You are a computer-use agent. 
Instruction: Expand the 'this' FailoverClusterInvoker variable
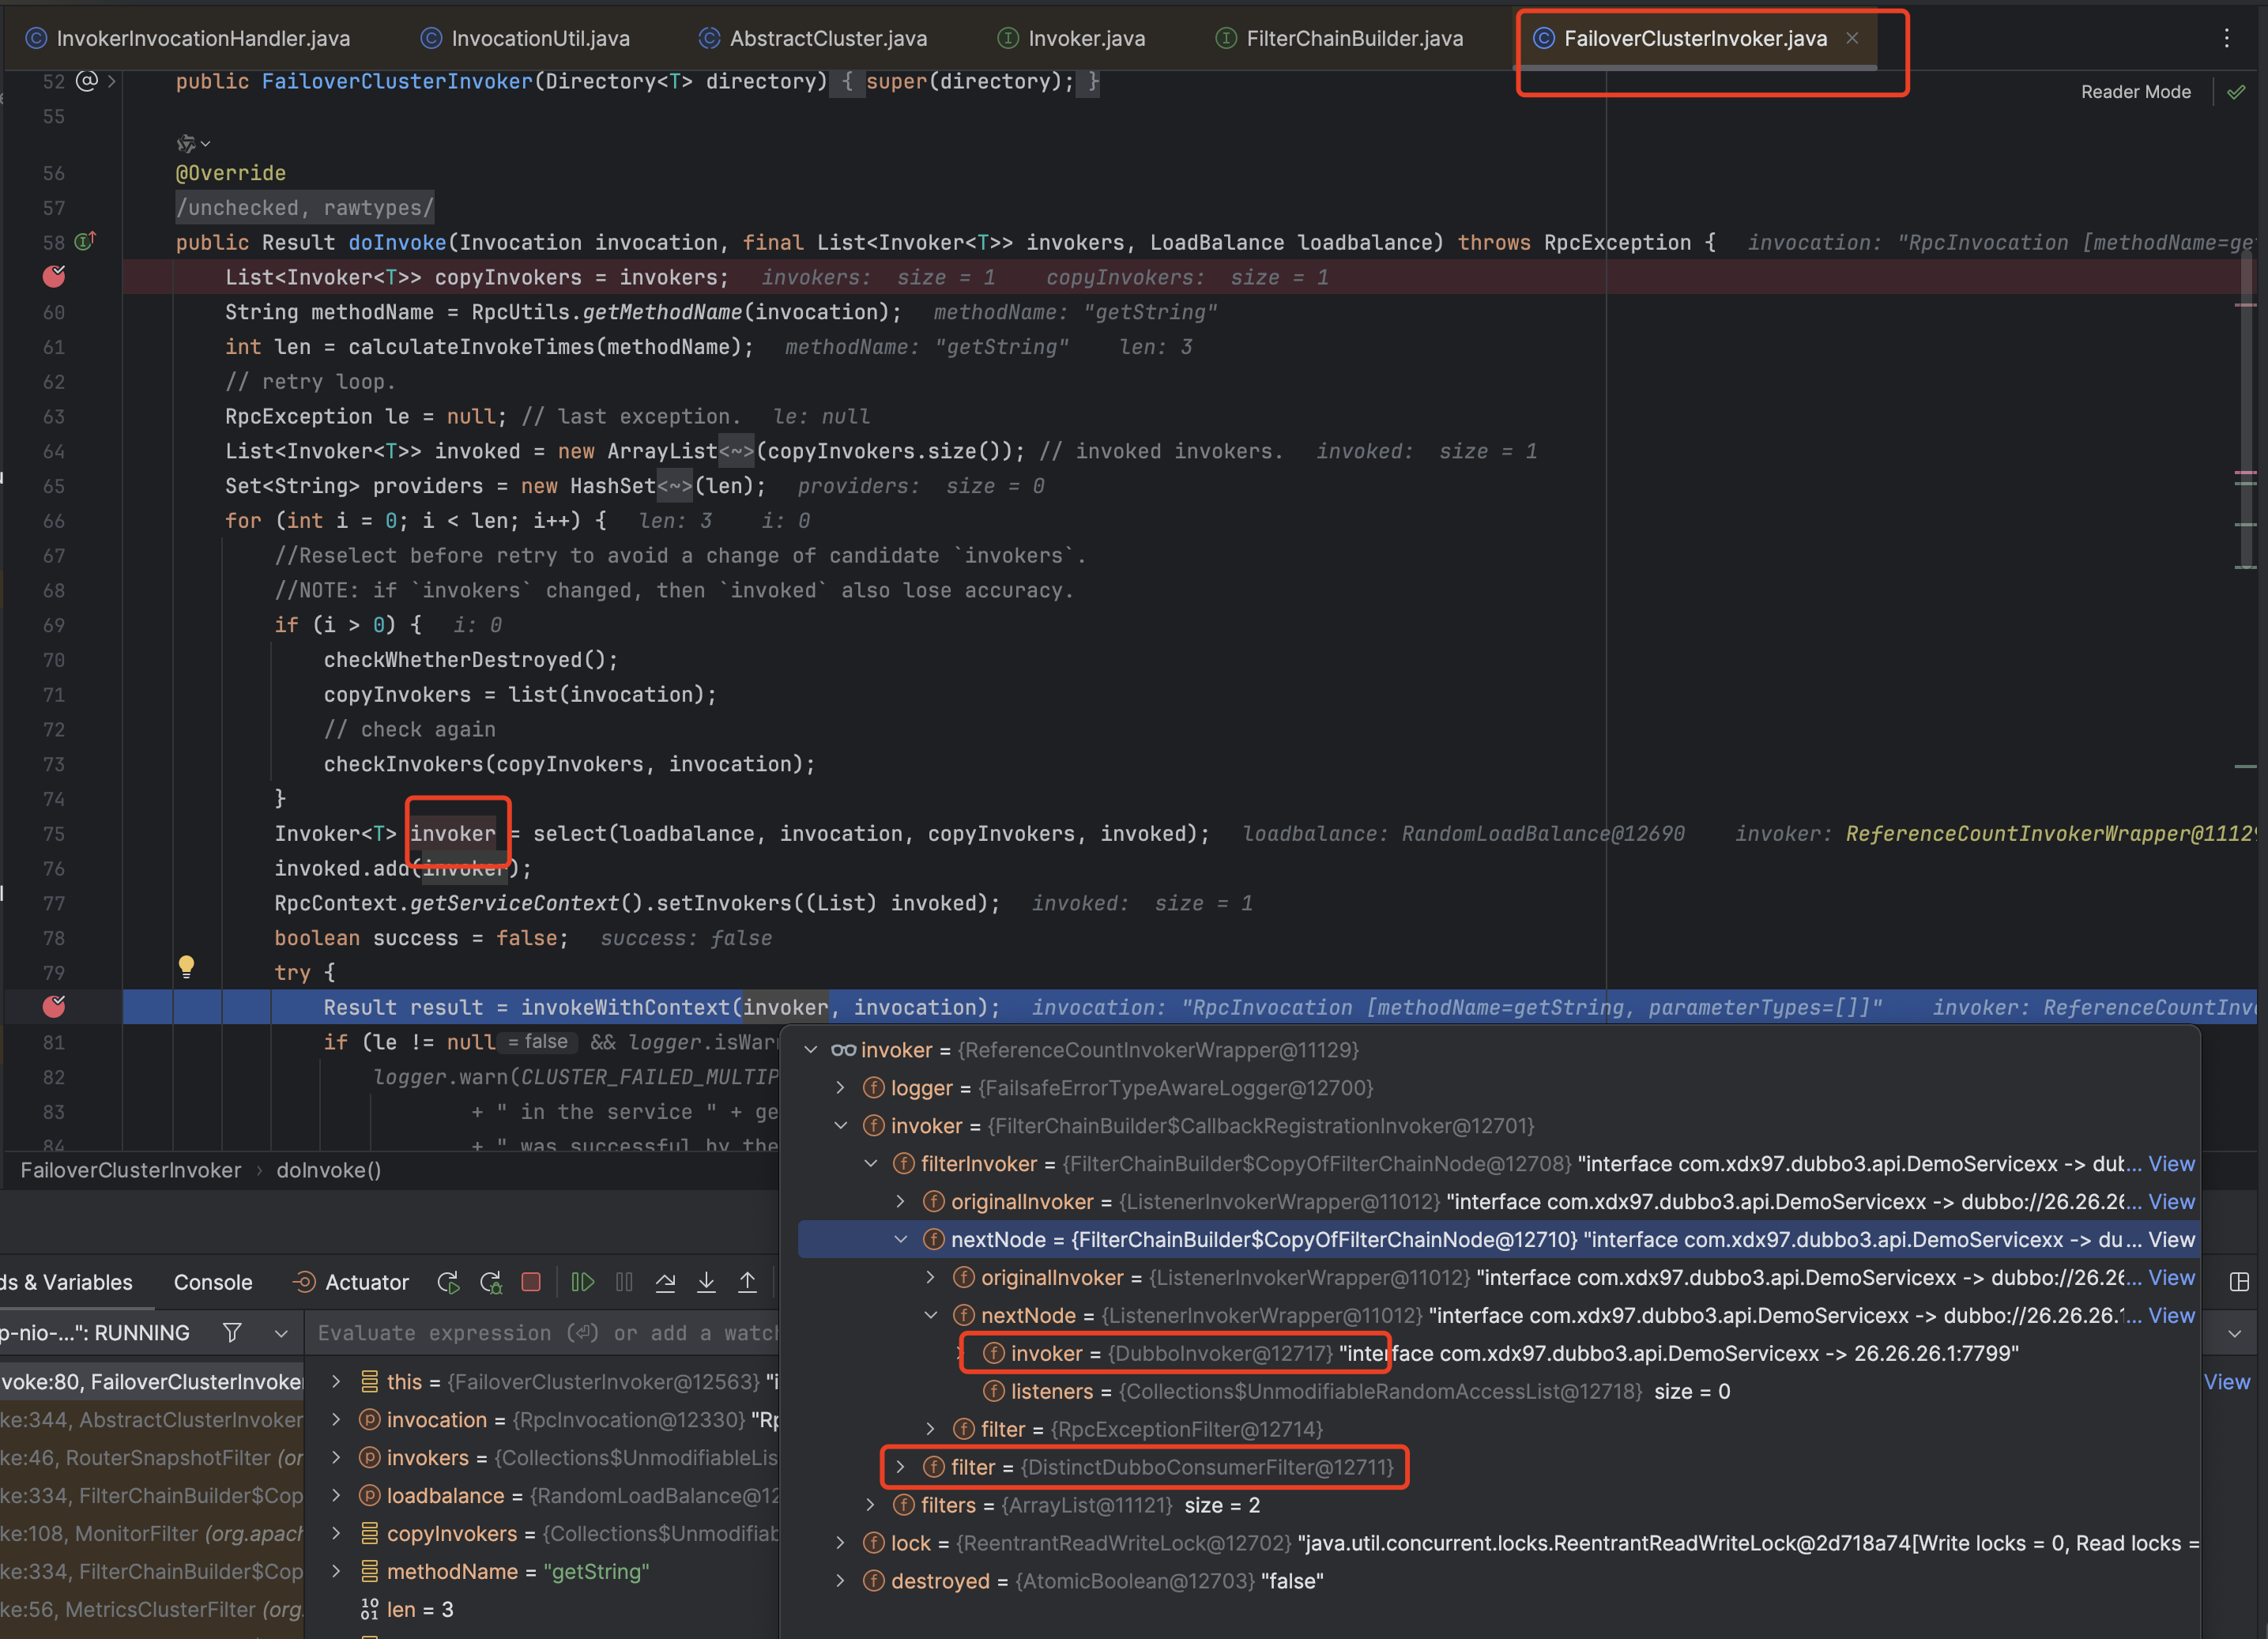(336, 1382)
